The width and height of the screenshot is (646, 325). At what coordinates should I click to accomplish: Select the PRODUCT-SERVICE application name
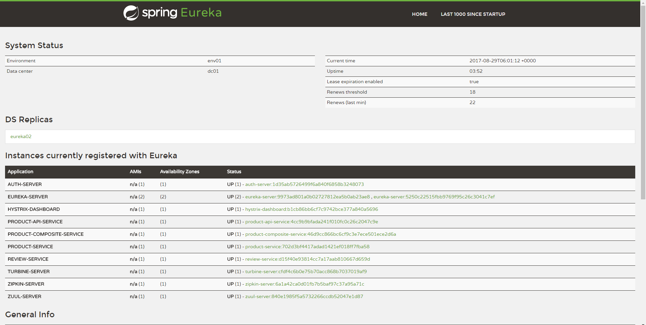tap(30, 247)
